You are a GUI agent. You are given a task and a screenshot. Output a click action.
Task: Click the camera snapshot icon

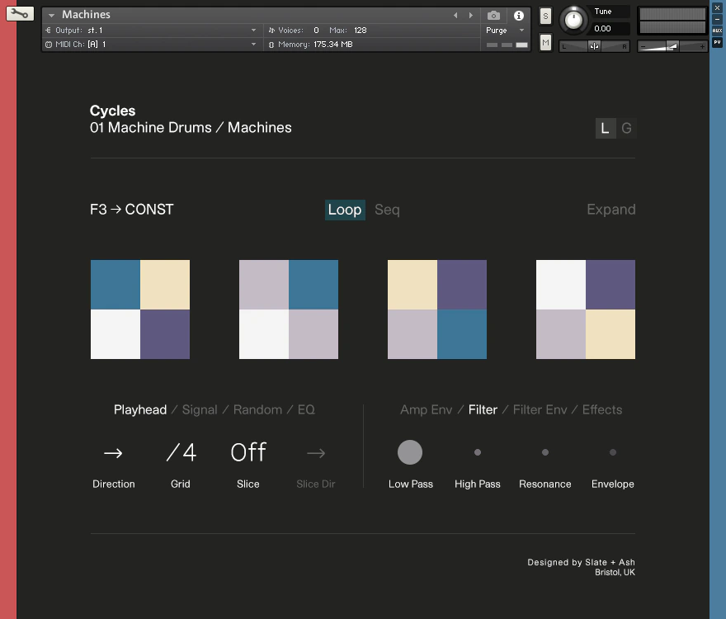(x=493, y=16)
